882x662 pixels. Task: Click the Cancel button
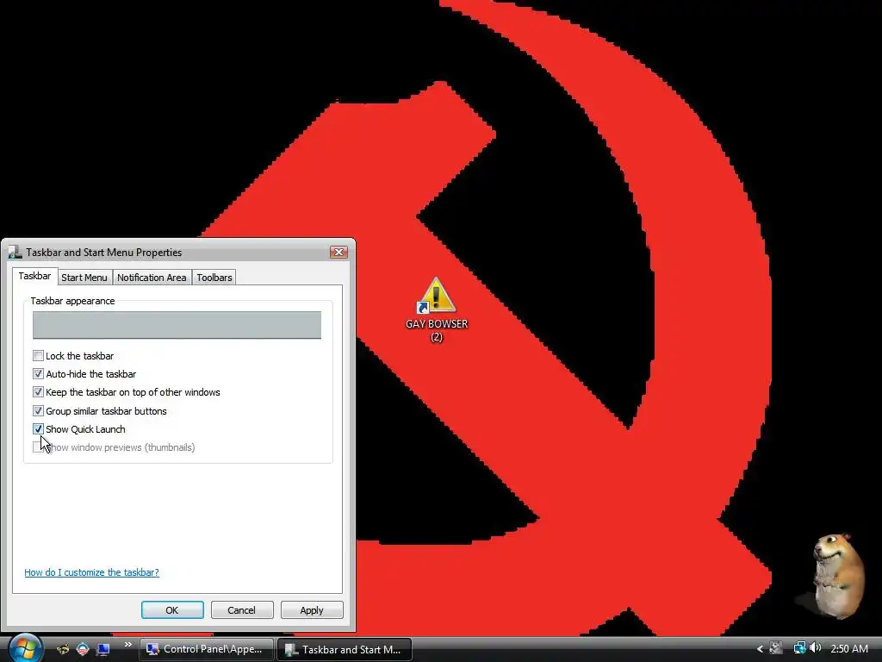pyautogui.click(x=242, y=610)
